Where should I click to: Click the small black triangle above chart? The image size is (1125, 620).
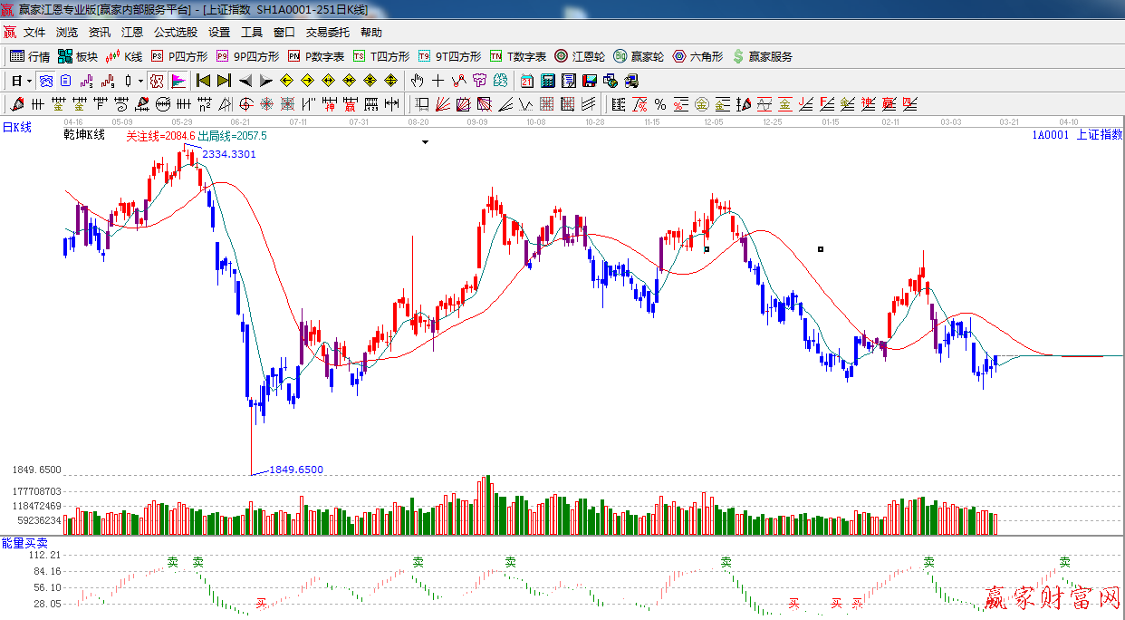point(424,142)
